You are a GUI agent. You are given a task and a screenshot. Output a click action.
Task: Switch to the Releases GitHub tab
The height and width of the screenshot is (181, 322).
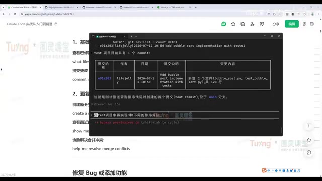pos(99,7)
